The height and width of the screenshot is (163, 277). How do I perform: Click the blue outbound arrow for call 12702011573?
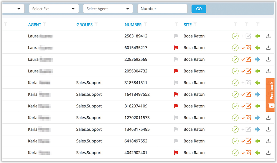(x=257, y=118)
